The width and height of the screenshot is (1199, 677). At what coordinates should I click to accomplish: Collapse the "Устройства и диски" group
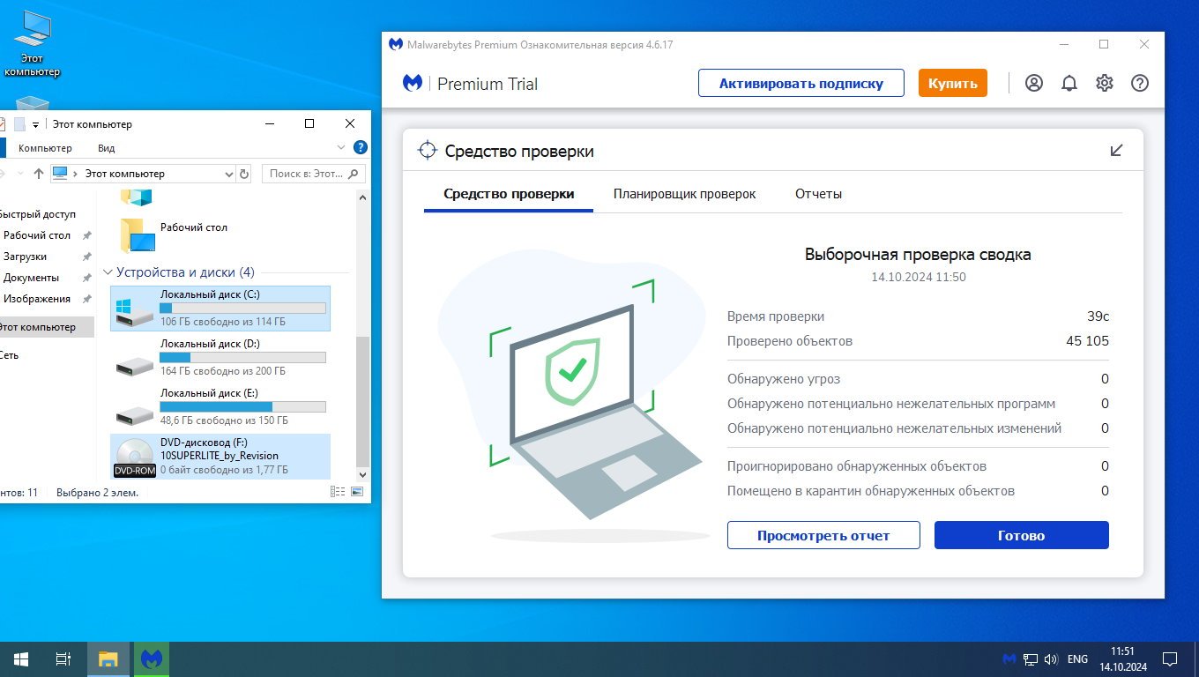point(108,272)
